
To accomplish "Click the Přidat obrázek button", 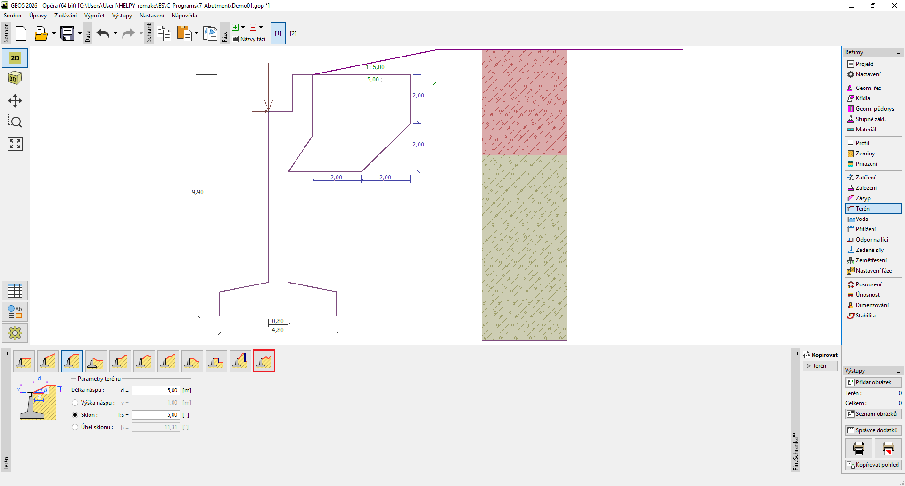I will click(x=873, y=382).
